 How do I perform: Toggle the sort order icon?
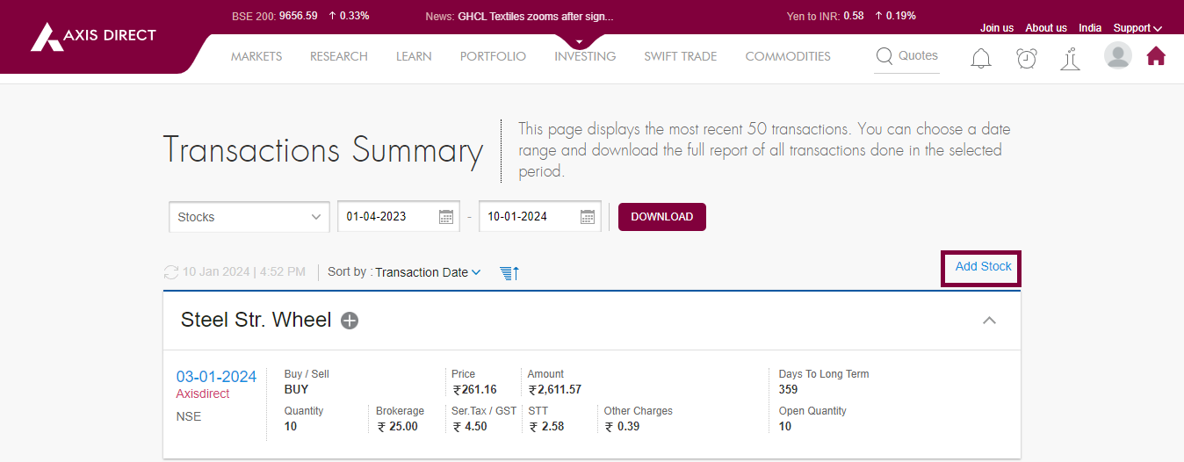(509, 273)
